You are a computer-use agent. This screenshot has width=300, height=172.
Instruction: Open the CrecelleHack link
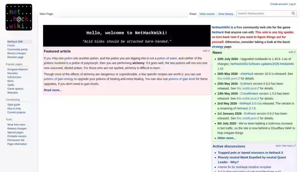coord(249,94)
